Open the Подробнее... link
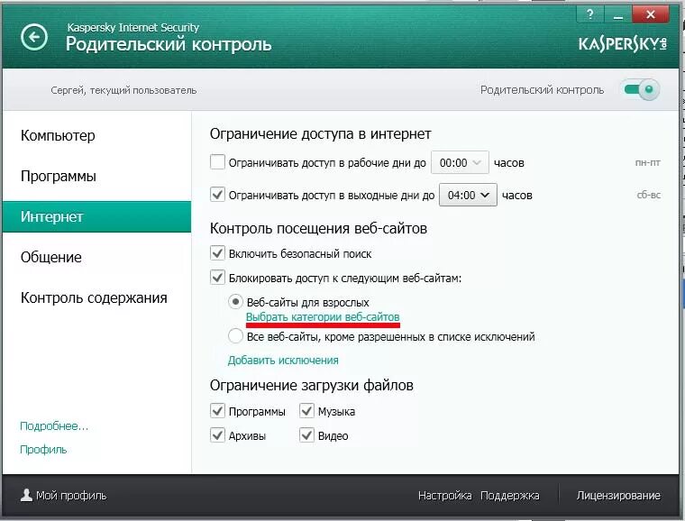This screenshot has height=521, width=685. pos(54,425)
